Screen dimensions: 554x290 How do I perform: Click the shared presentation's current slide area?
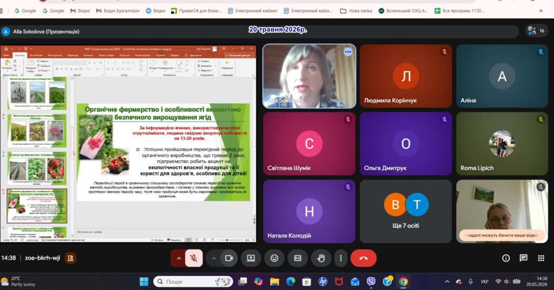(163, 152)
